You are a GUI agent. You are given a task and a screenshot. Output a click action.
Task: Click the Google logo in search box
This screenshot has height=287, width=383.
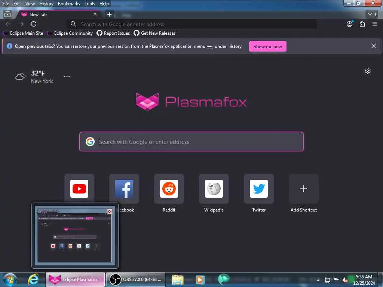point(90,142)
